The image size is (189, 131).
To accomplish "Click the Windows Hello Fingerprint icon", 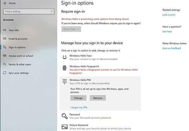I will click(64, 68).
